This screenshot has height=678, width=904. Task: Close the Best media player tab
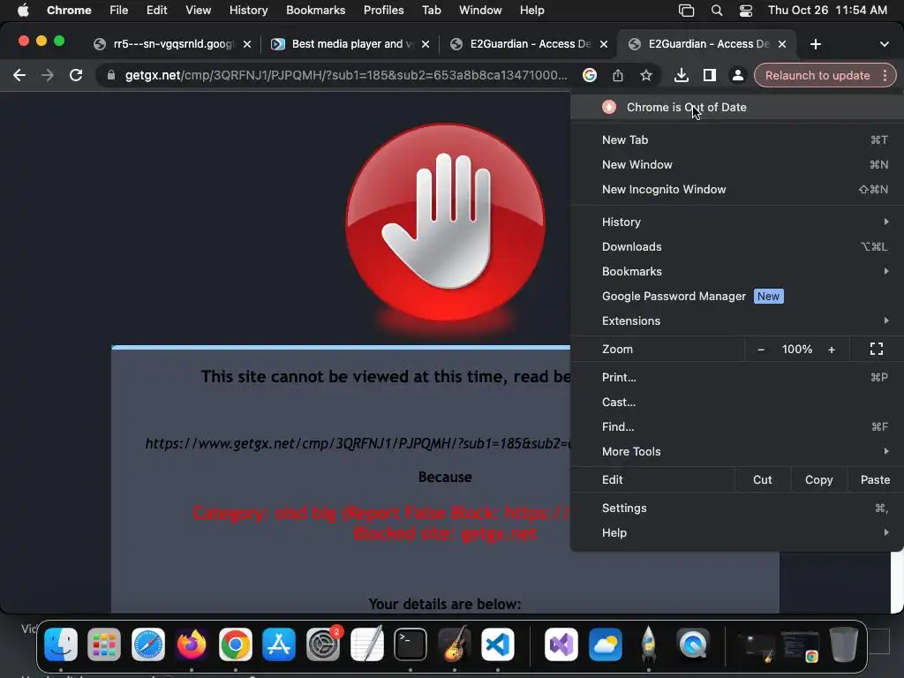coord(426,44)
